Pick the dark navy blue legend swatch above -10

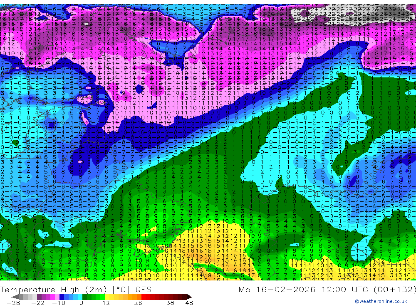click(x=62, y=297)
